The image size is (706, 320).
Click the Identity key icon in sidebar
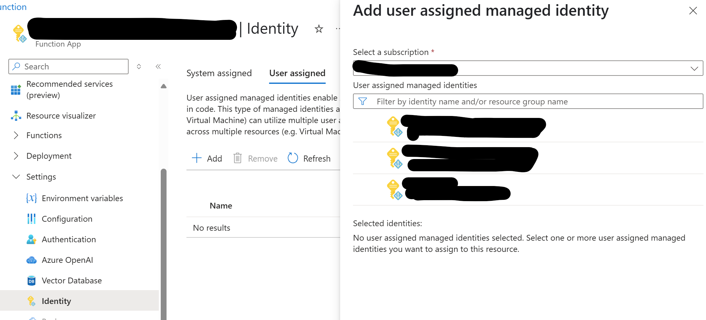tap(31, 301)
